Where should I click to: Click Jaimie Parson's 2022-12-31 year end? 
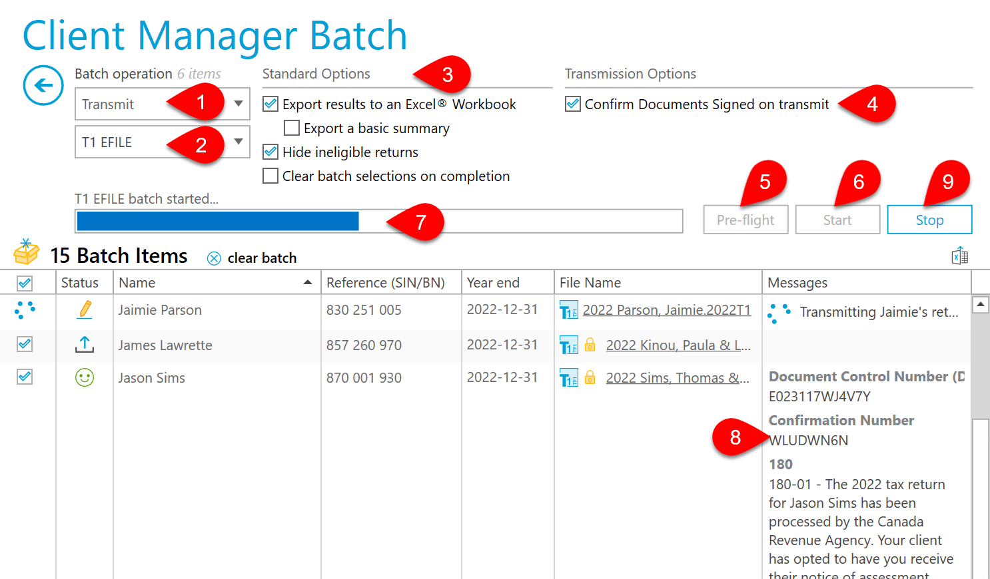[502, 309]
